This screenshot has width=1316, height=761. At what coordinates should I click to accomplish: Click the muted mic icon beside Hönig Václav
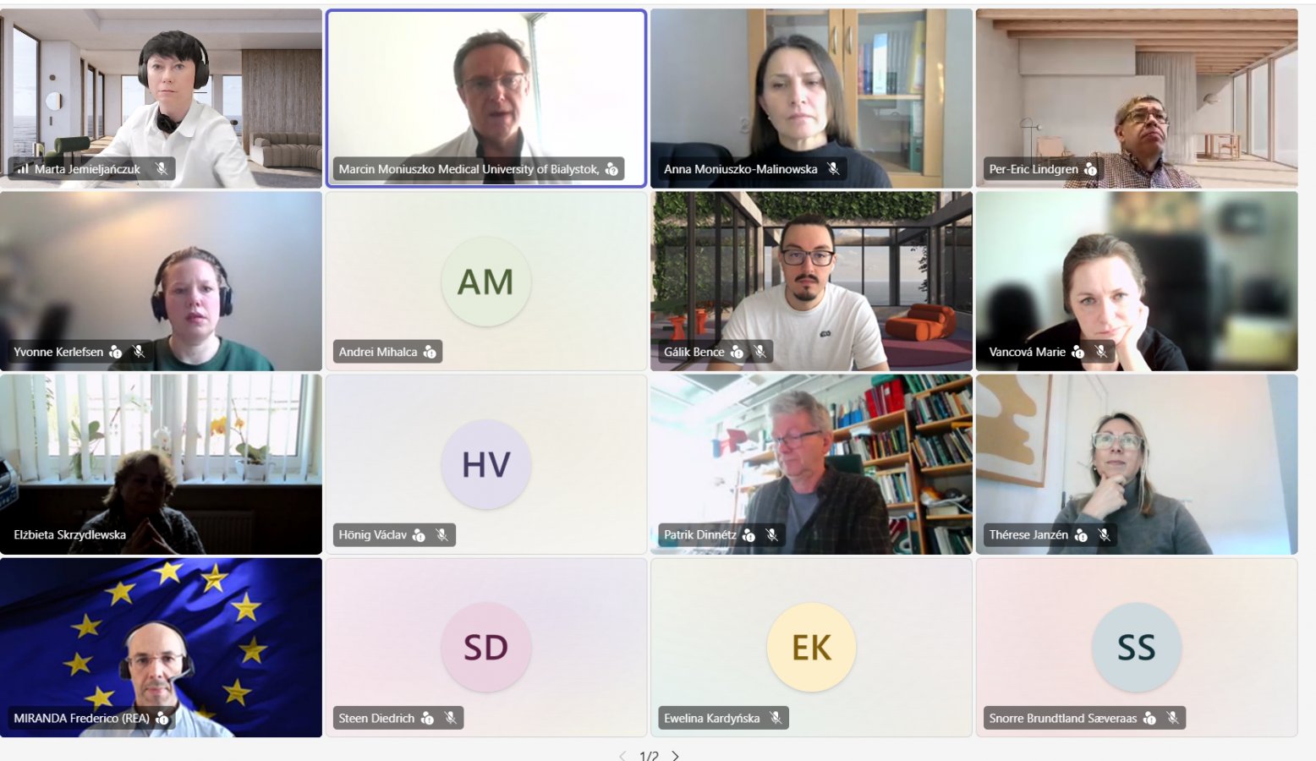(441, 535)
